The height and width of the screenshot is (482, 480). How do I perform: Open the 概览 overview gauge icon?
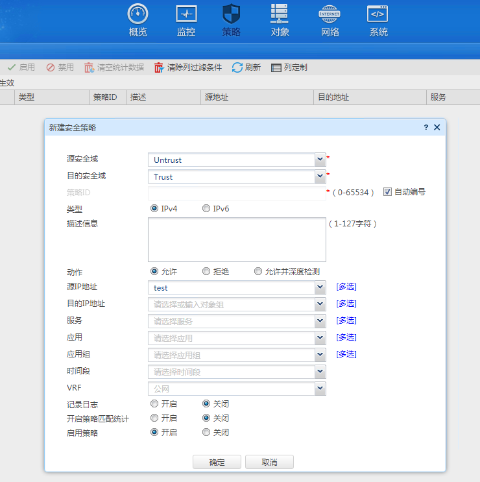tap(138, 14)
